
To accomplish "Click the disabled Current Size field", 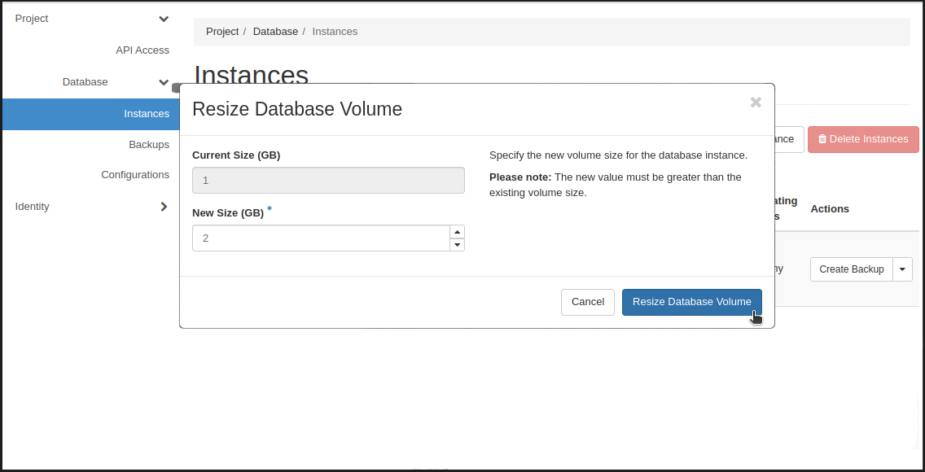I will pyautogui.click(x=328, y=180).
